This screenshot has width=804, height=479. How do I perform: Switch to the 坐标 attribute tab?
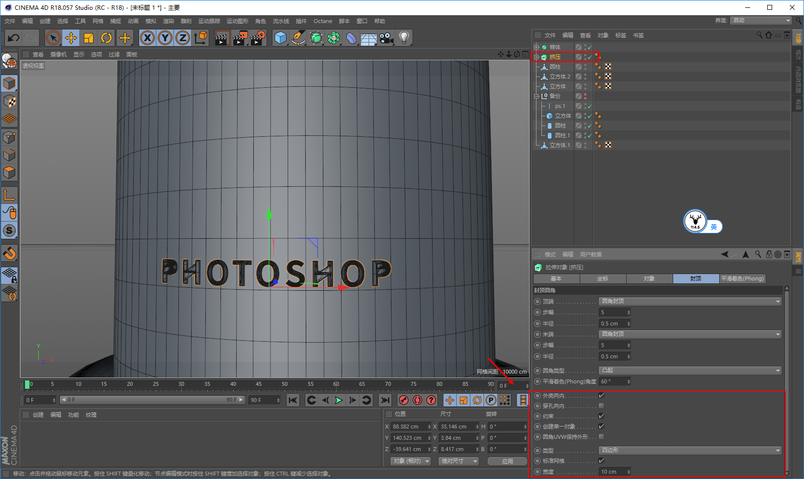pyautogui.click(x=603, y=278)
